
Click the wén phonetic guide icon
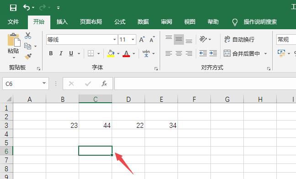coord(146,53)
